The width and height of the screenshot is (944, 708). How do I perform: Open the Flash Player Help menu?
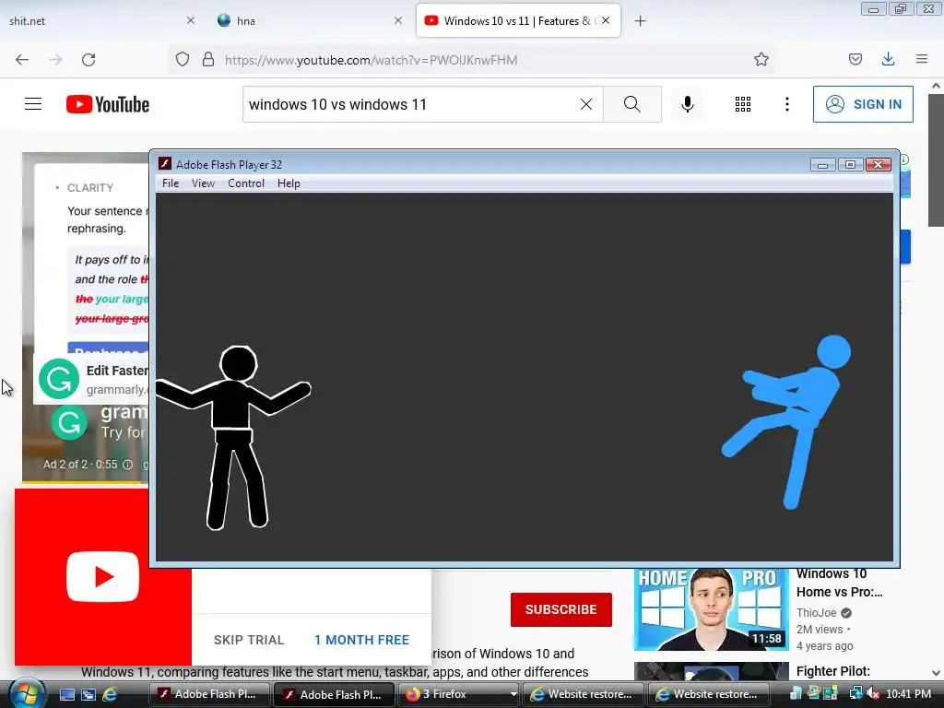(289, 183)
